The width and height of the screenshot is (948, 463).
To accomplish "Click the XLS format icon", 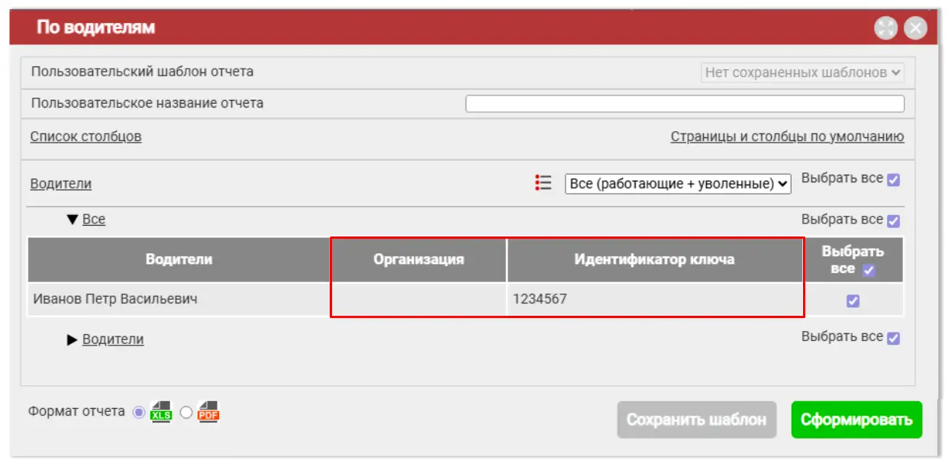I will point(161,411).
